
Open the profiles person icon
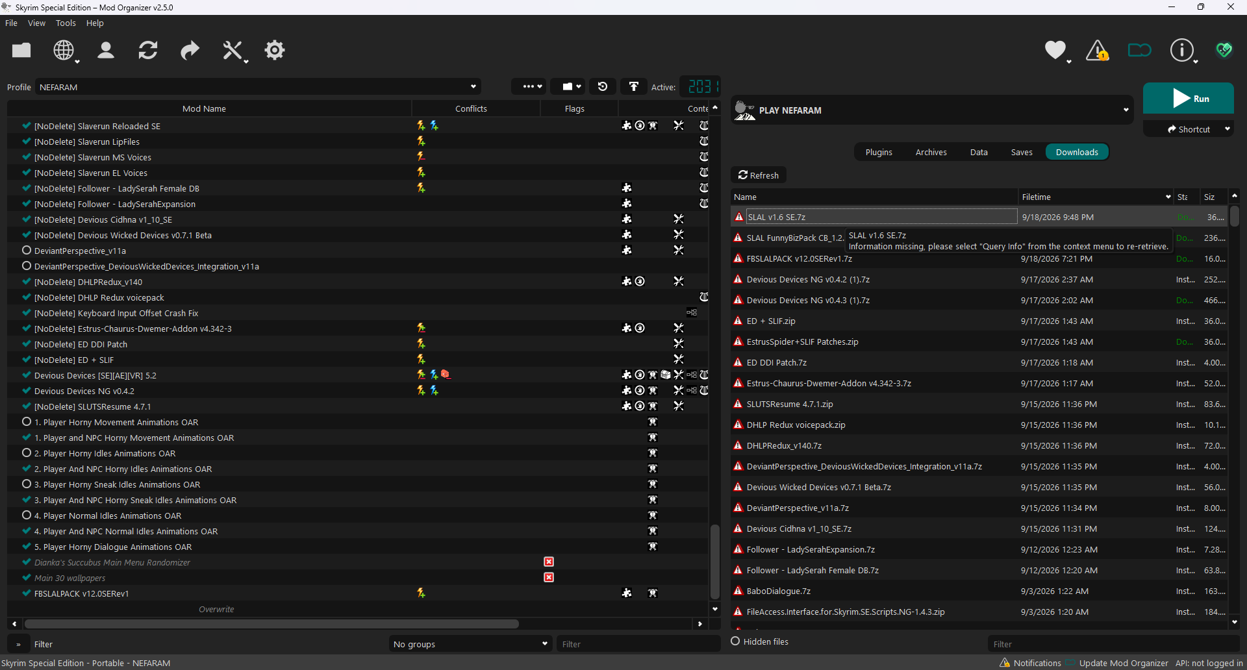coord(106,50)
